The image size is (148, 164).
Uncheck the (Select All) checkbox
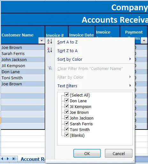[67, 95]
